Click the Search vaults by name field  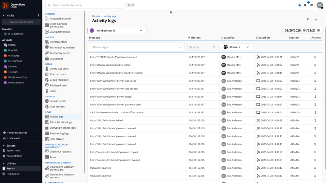click(21, 22)
